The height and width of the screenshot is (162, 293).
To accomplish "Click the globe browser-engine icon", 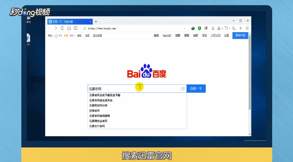I will [193, 29].
